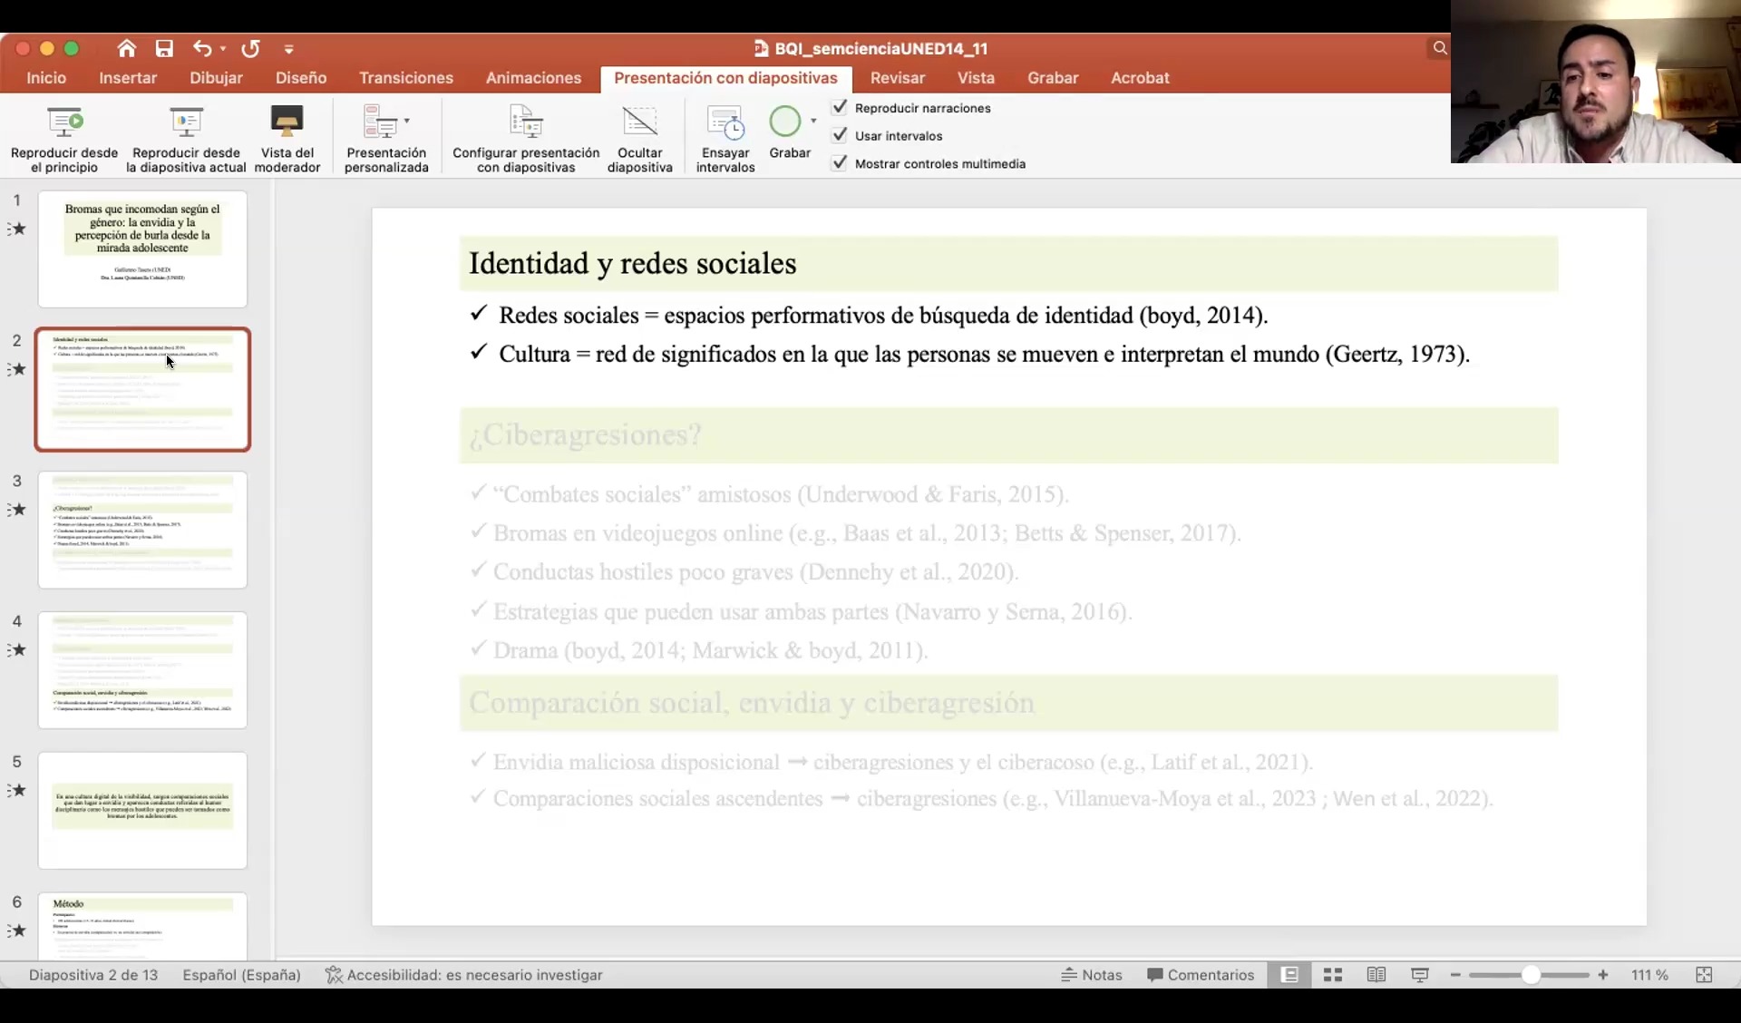Click Ensayar intervalos icon
1741x1023 pixels.
click(x=725, y=122)
